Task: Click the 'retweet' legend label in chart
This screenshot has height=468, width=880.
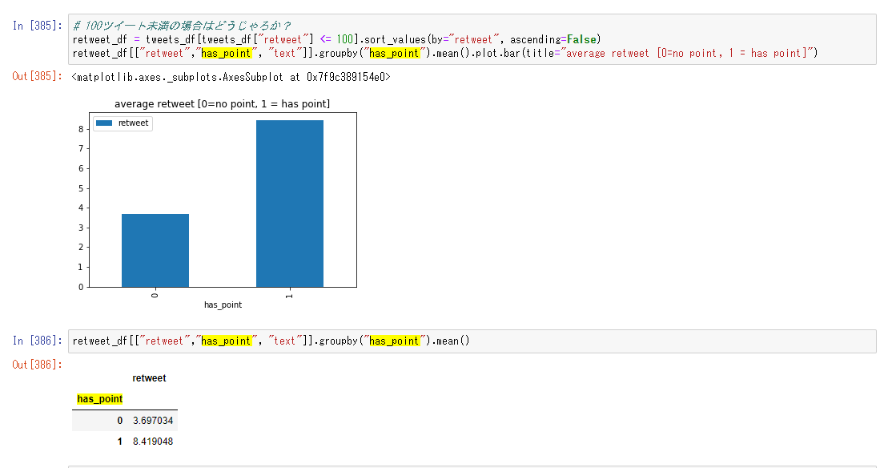Action: pos(133,123)
